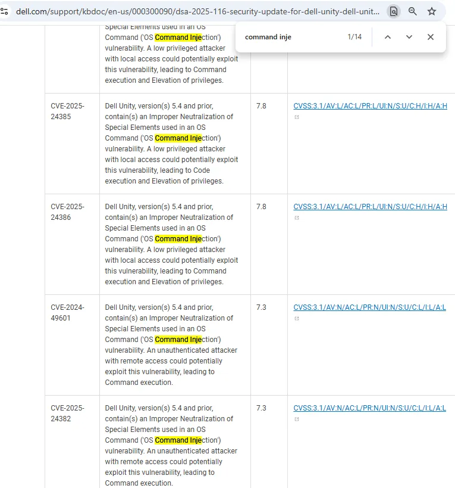The height and width of the screenshot is (488, 455).
Task: Click the external link icon in the CVE-2025-24386 row
Action: 297,218
